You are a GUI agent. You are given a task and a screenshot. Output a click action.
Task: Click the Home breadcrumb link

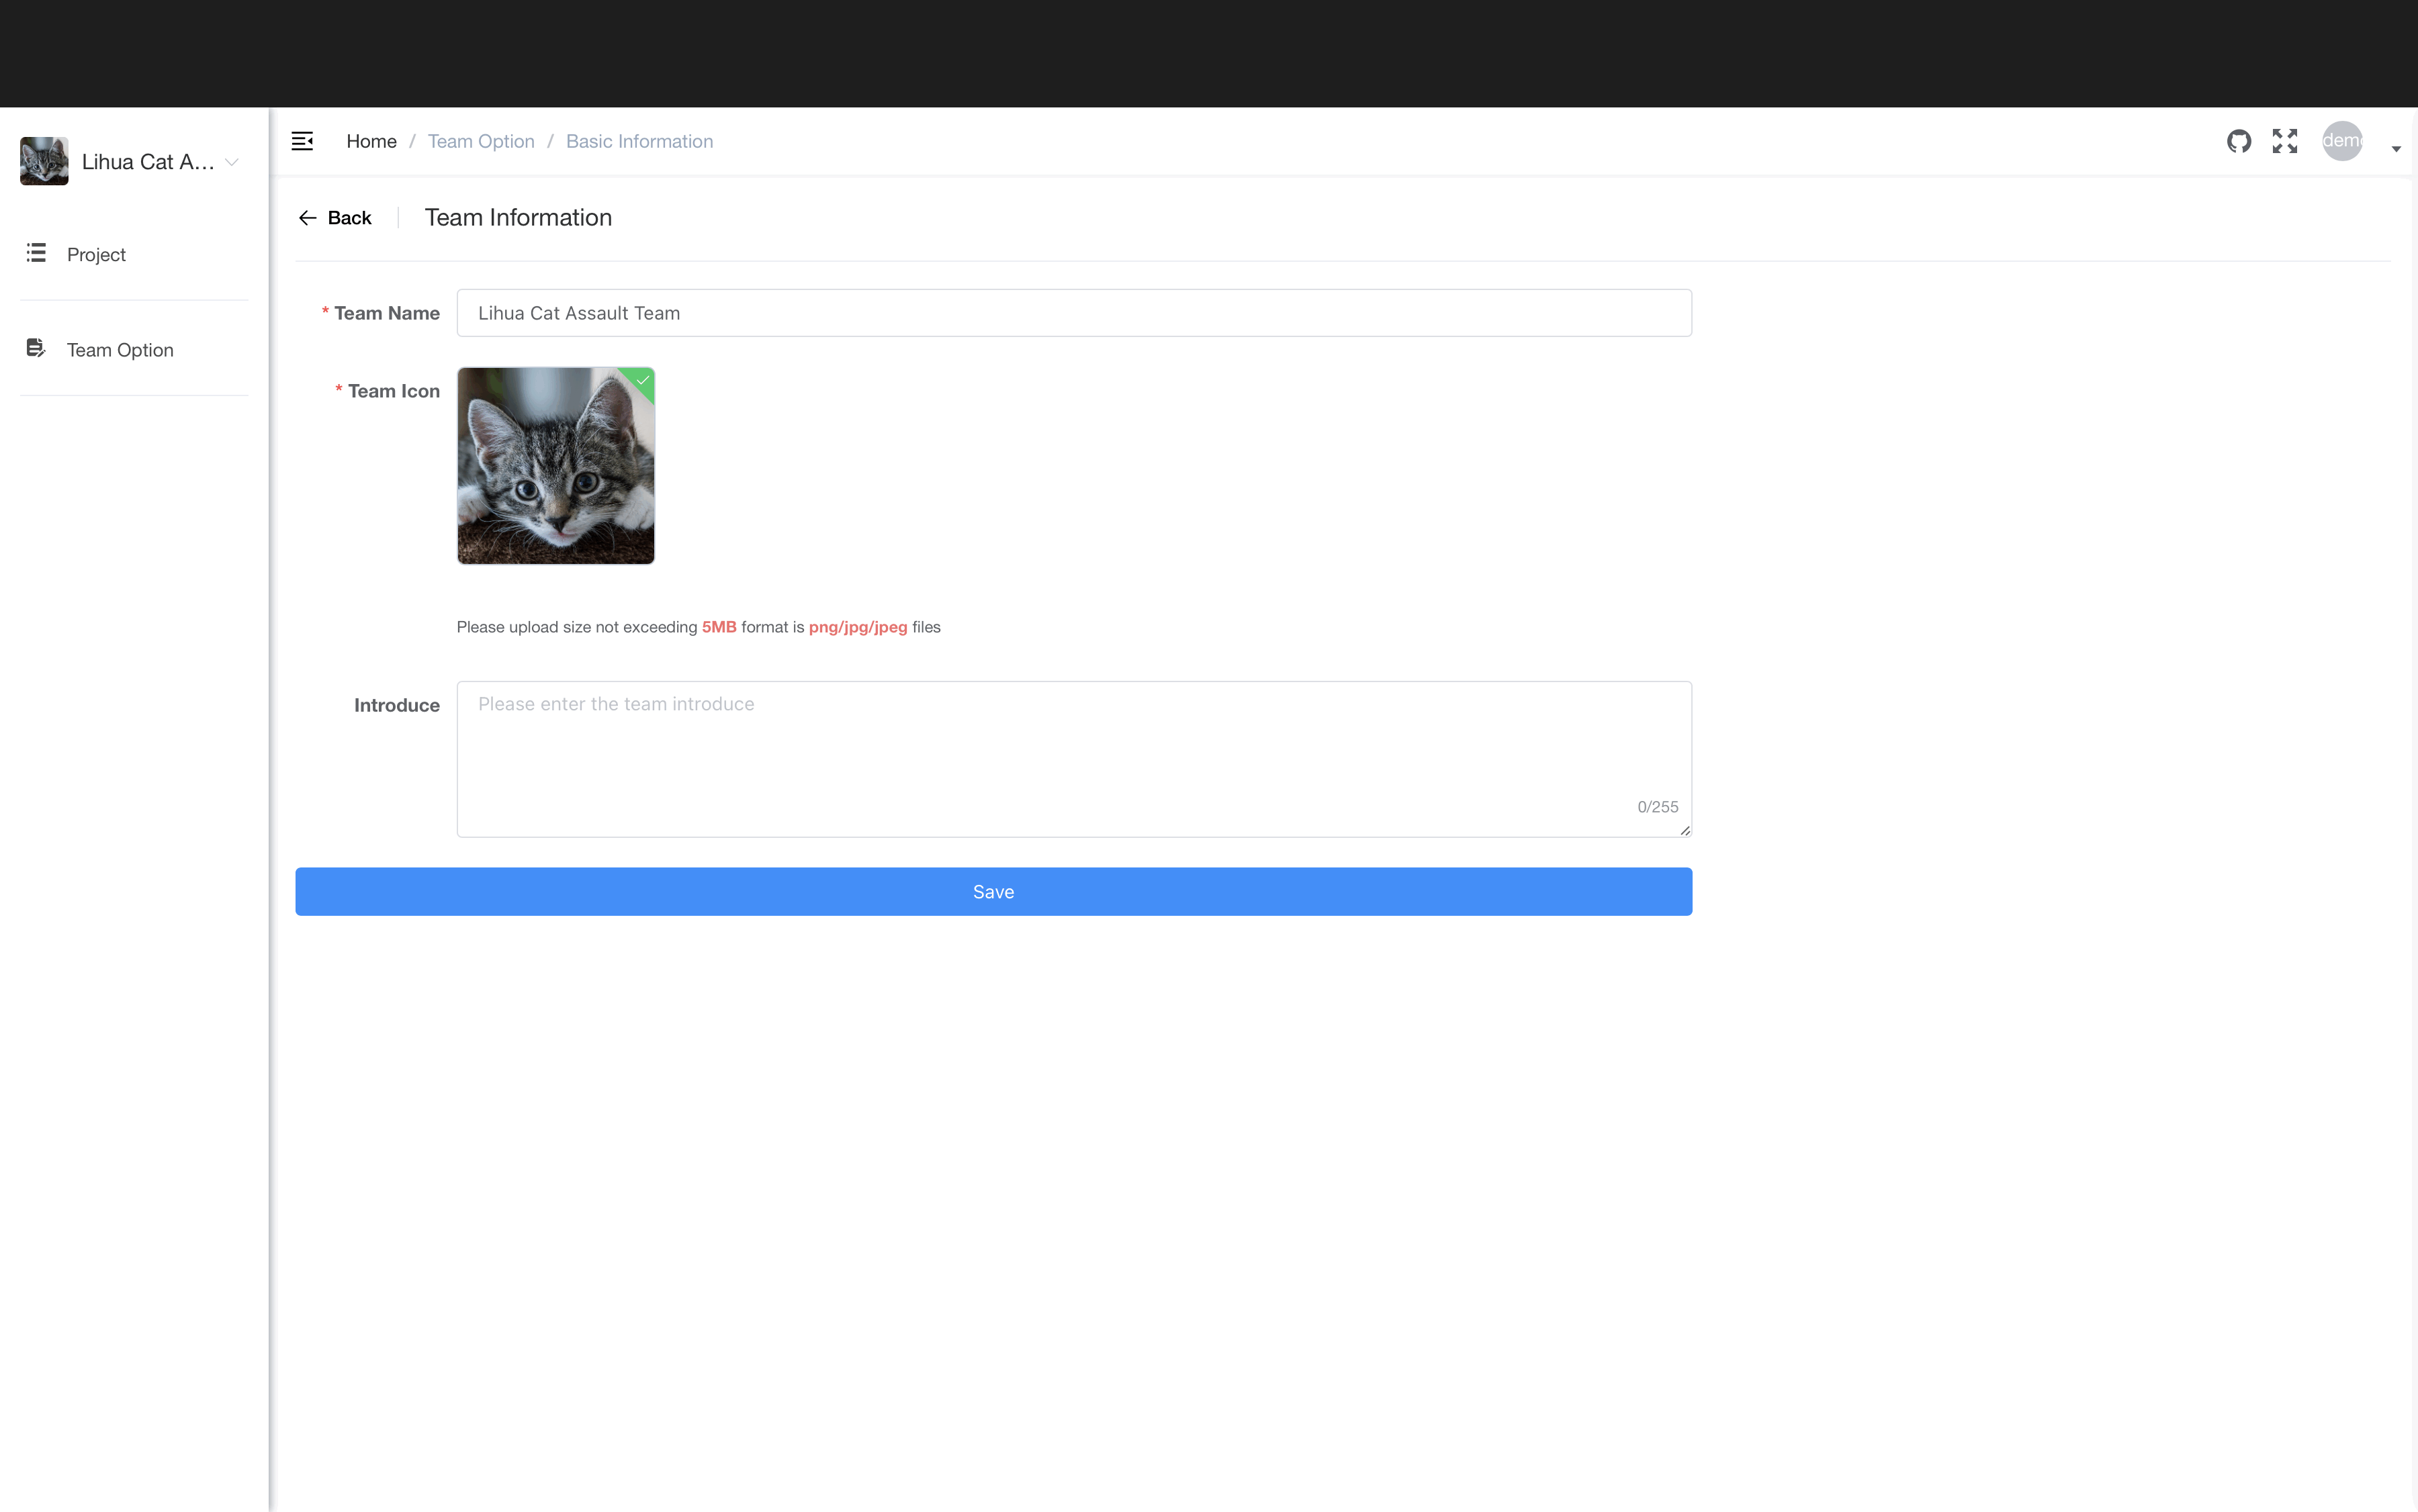tap(371, 141)
